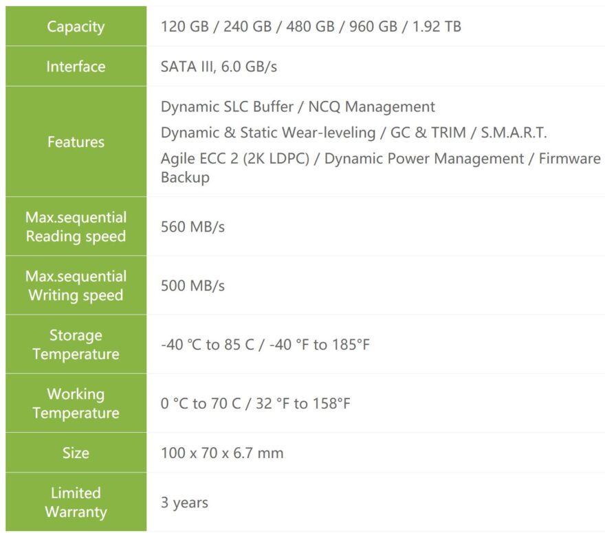The image size is (605, 533).
Task: Click Dynamic SLC Buffer / NCQ Management text
Action: click(298, 106)
